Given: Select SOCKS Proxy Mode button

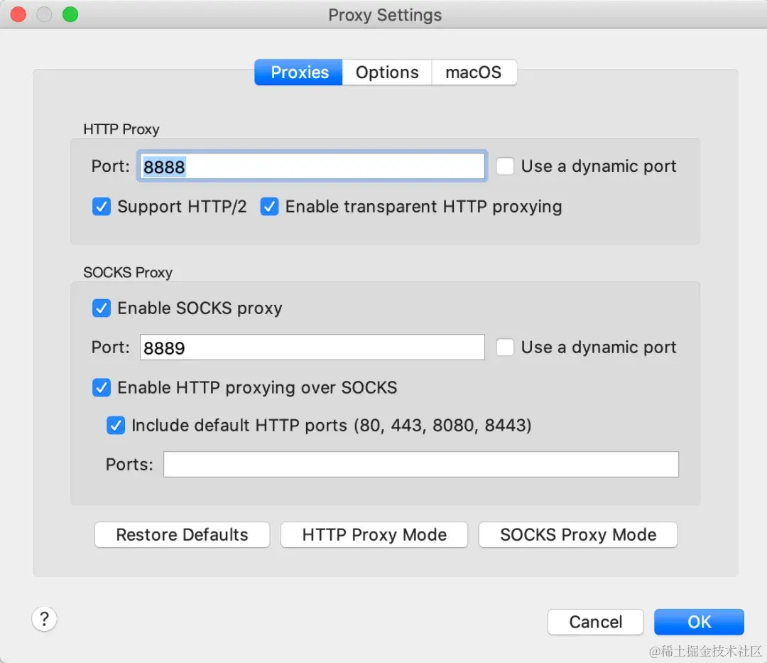Looking at the screenshot, I should click(x=577, y=535).
